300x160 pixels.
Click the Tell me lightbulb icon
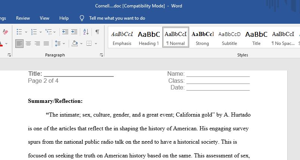point(82,18)
